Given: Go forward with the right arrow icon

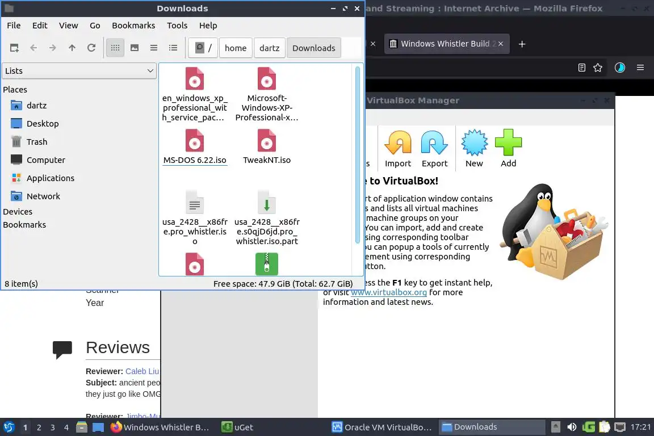Looking at the screenshot, I should click(53, 48).
